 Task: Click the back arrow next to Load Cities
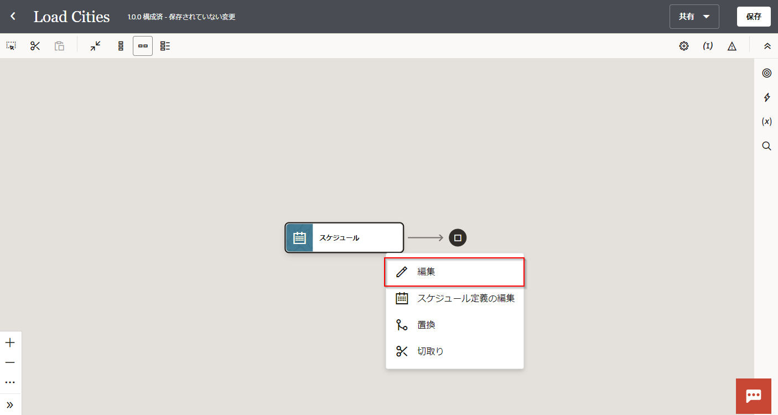coord(13,17)
